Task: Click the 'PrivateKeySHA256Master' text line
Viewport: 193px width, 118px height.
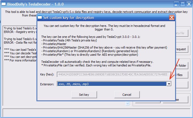Action: coord(104,47)
